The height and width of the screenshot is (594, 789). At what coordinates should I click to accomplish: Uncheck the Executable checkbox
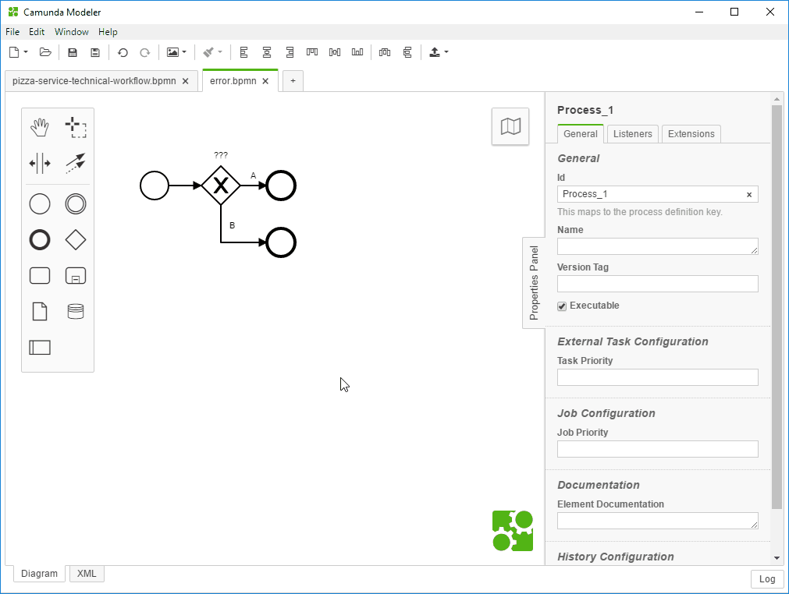point(562,306)
